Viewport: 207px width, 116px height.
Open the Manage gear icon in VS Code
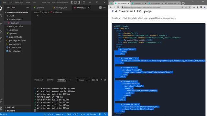(1, 108)
